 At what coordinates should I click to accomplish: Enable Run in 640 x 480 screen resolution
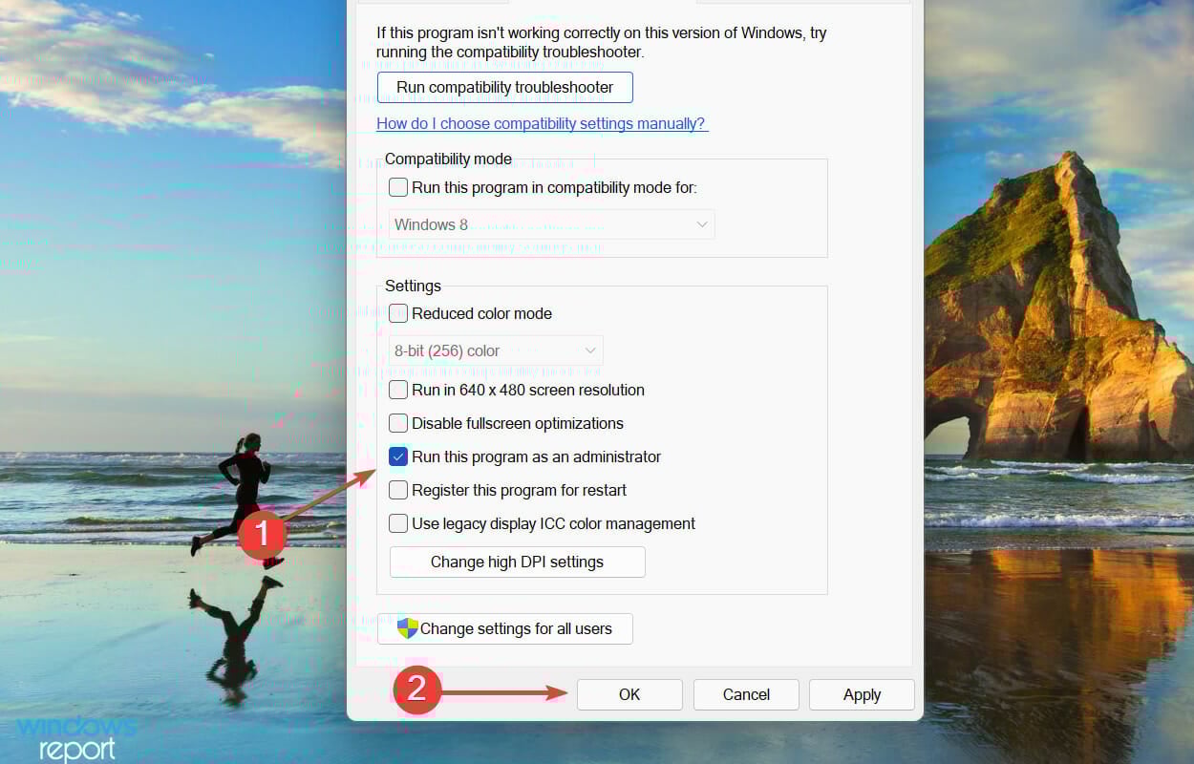[x=398, y=390]
